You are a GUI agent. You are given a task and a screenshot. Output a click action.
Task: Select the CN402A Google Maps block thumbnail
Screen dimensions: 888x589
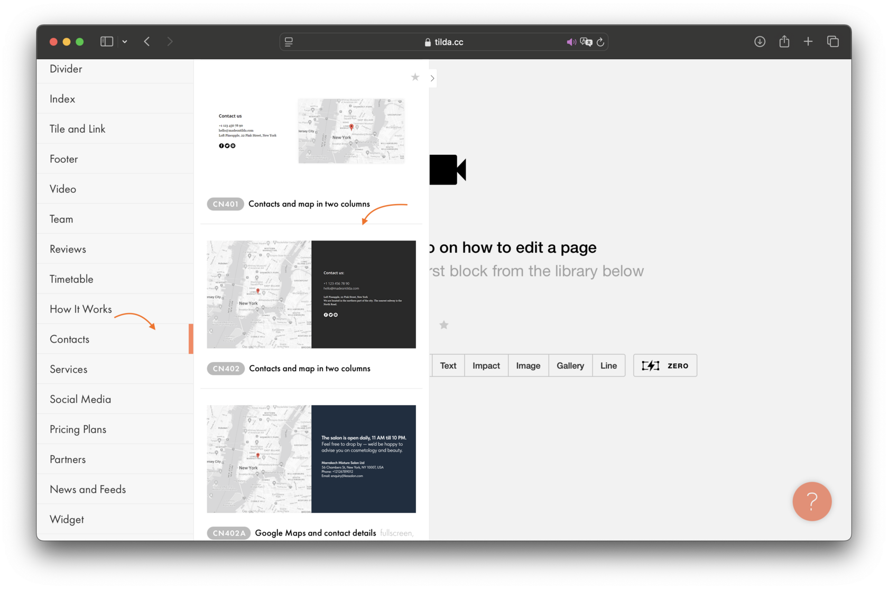point(311,458)
